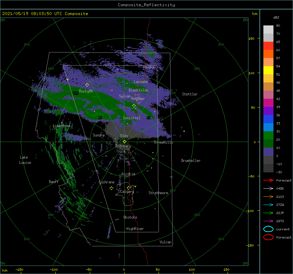This screenshot has width=293, height=274.
Task: Click the Drumheller label
Action: click(191, 161)
